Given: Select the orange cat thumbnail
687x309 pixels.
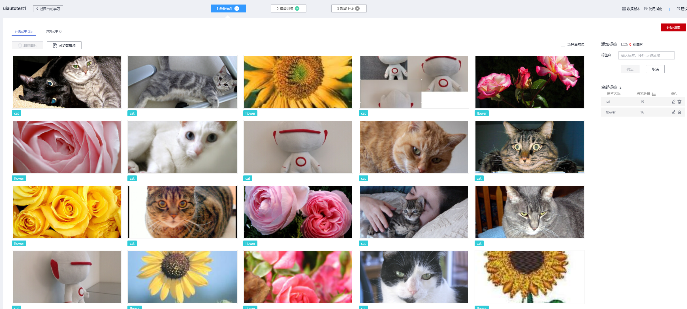Looking at the screenshot, I should coord(413,147).
